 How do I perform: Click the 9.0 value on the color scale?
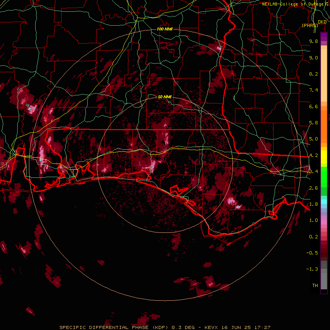(313, 58)
